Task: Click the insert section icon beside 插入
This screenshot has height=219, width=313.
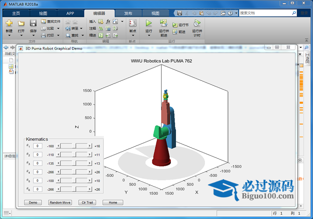Action: tap(101, 21)
